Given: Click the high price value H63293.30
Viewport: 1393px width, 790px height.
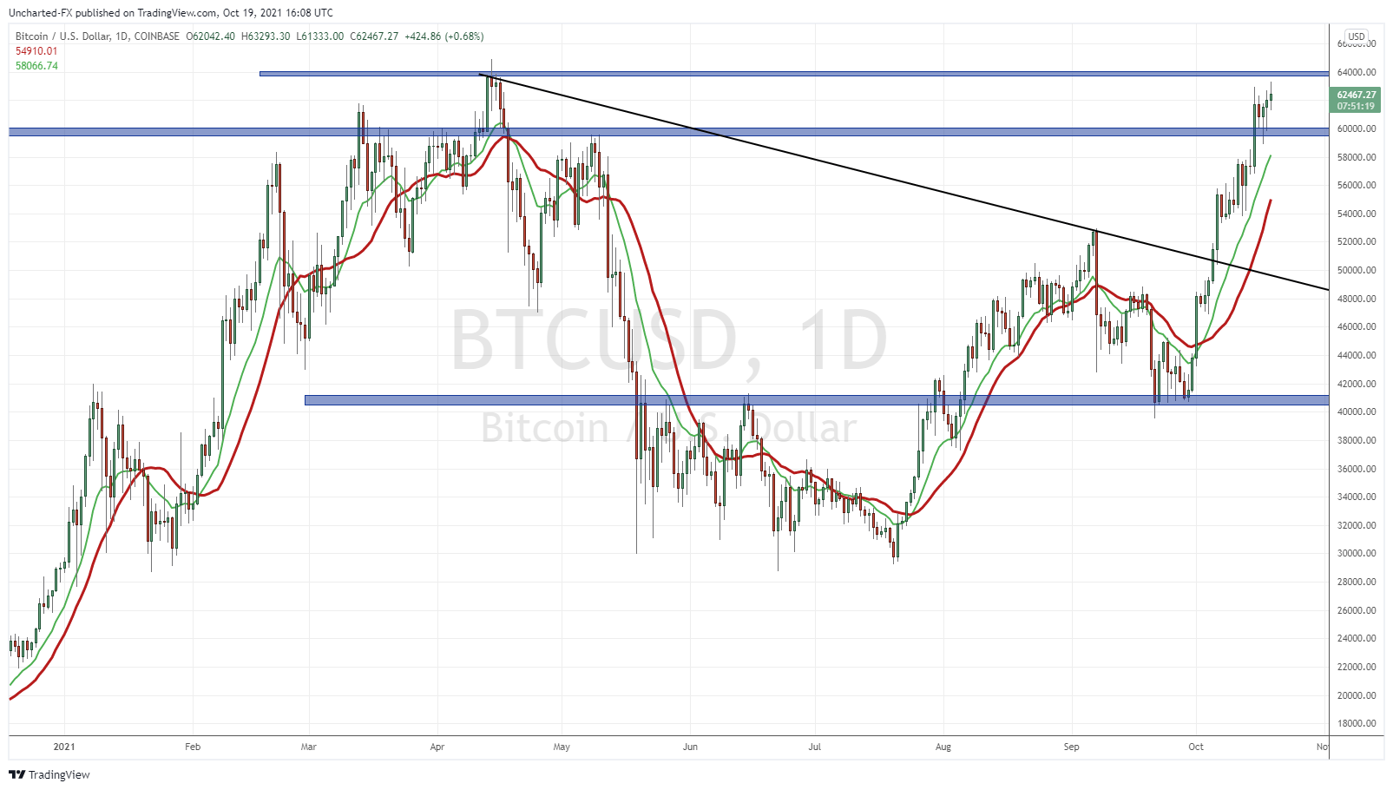Looking at the screenshot, I should coord(266,36).
